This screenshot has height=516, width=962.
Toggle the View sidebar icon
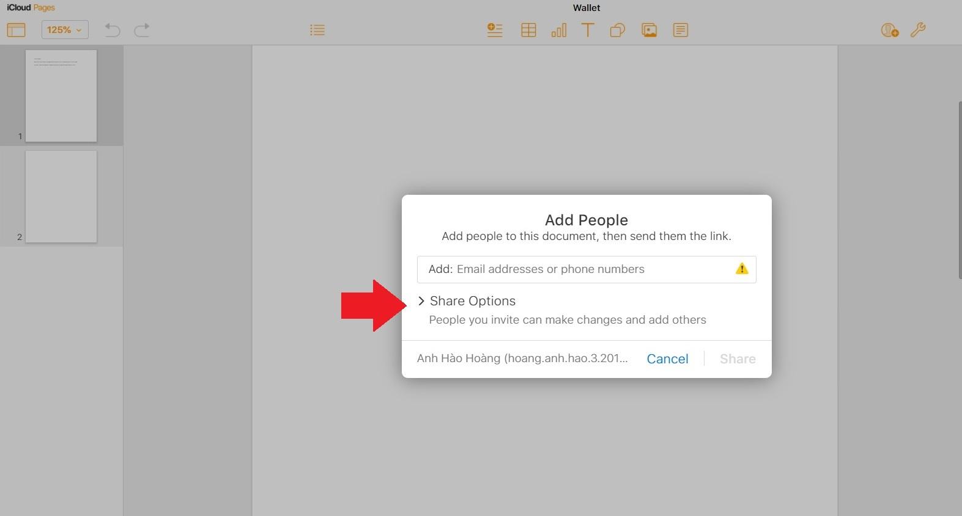(17, 30)
